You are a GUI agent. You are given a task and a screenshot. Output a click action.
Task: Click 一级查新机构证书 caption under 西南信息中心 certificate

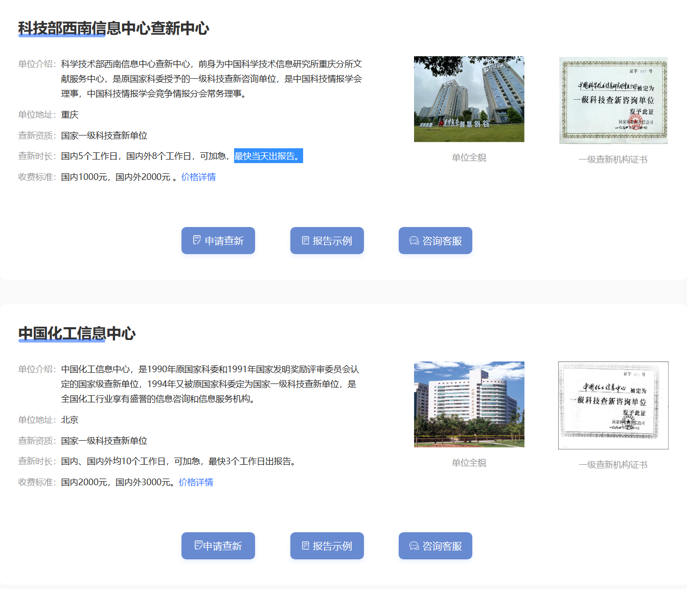coord(613,160)
